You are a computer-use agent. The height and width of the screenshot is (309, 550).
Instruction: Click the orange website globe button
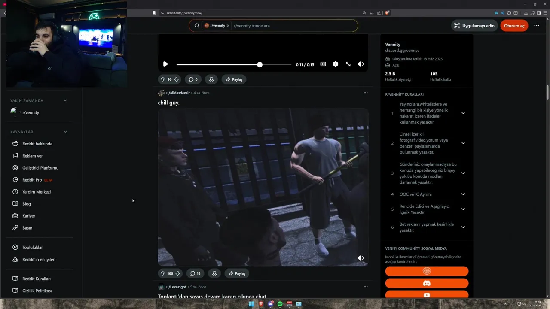coord(427,271)
